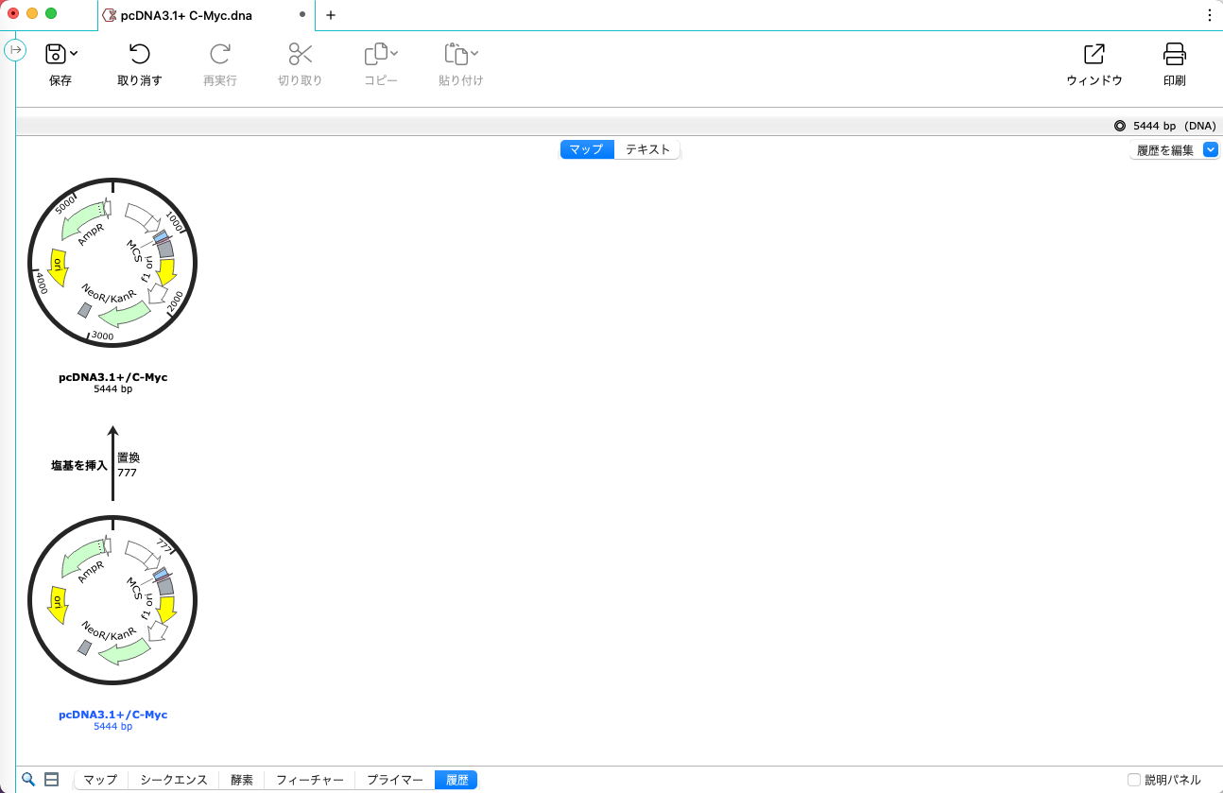Click the 塩基を挿入 history step label
The height and width of the screenshot is (793, 1223).
(79, 465)
